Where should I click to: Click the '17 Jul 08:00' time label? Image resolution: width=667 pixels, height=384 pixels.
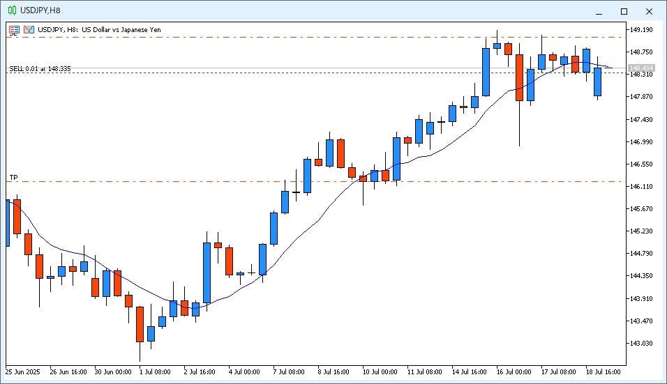coord(559,371)
